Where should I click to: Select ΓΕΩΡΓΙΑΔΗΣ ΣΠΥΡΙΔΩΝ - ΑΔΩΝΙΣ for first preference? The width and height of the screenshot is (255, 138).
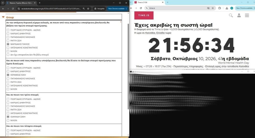tap(8, 30)
